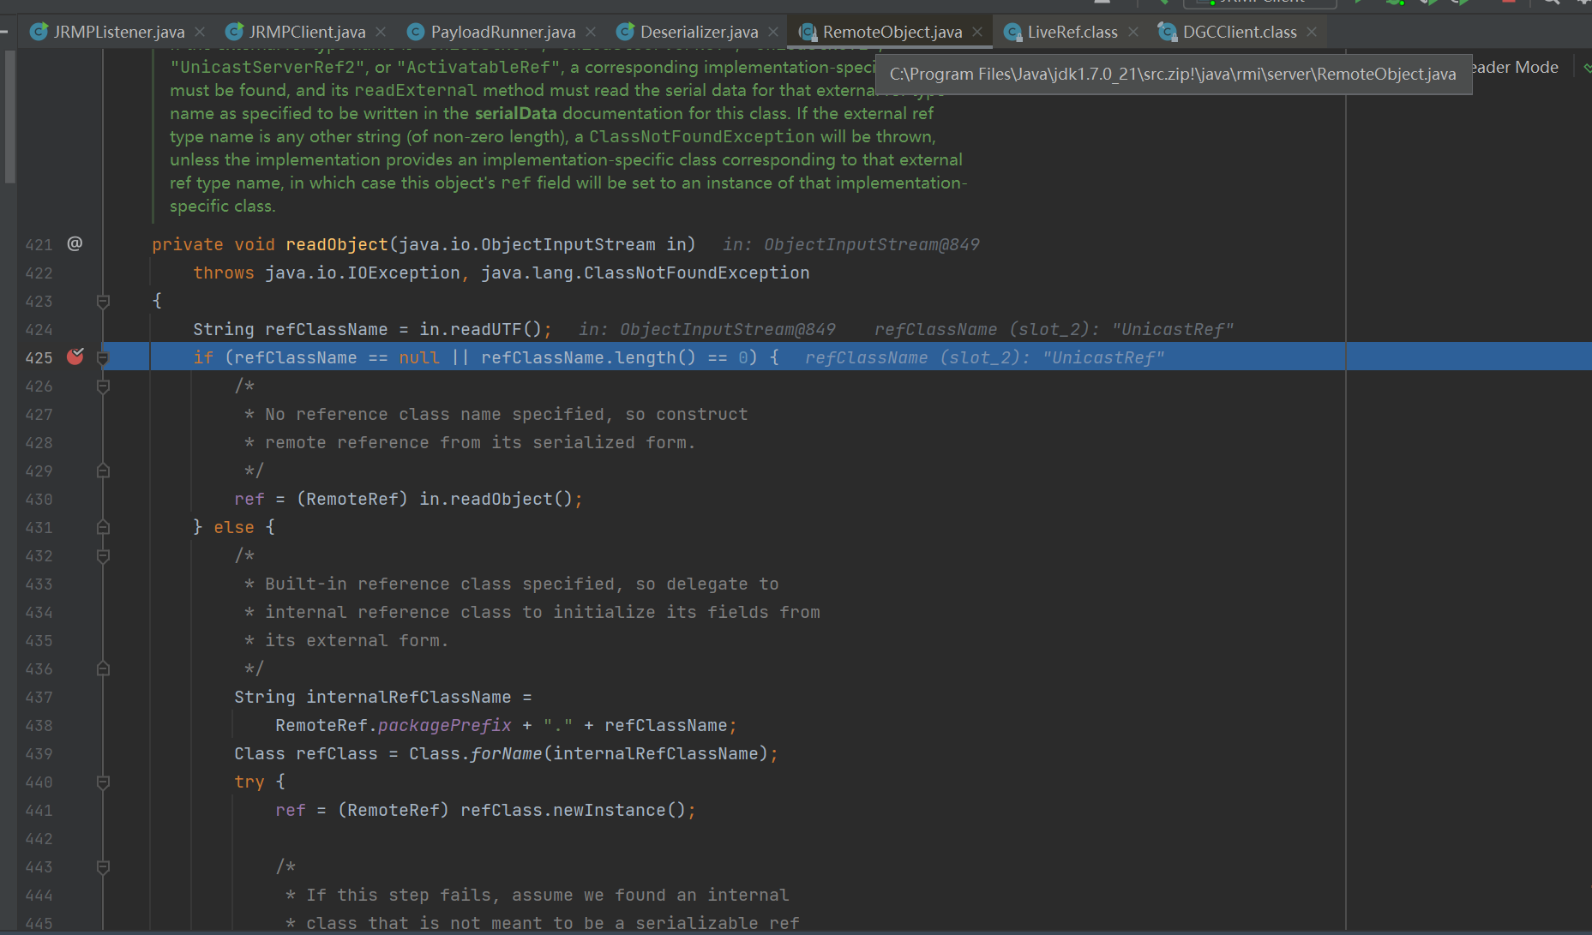Collapse the comment fold at line 426
The image size is (1592, 935).
(103, 386)
